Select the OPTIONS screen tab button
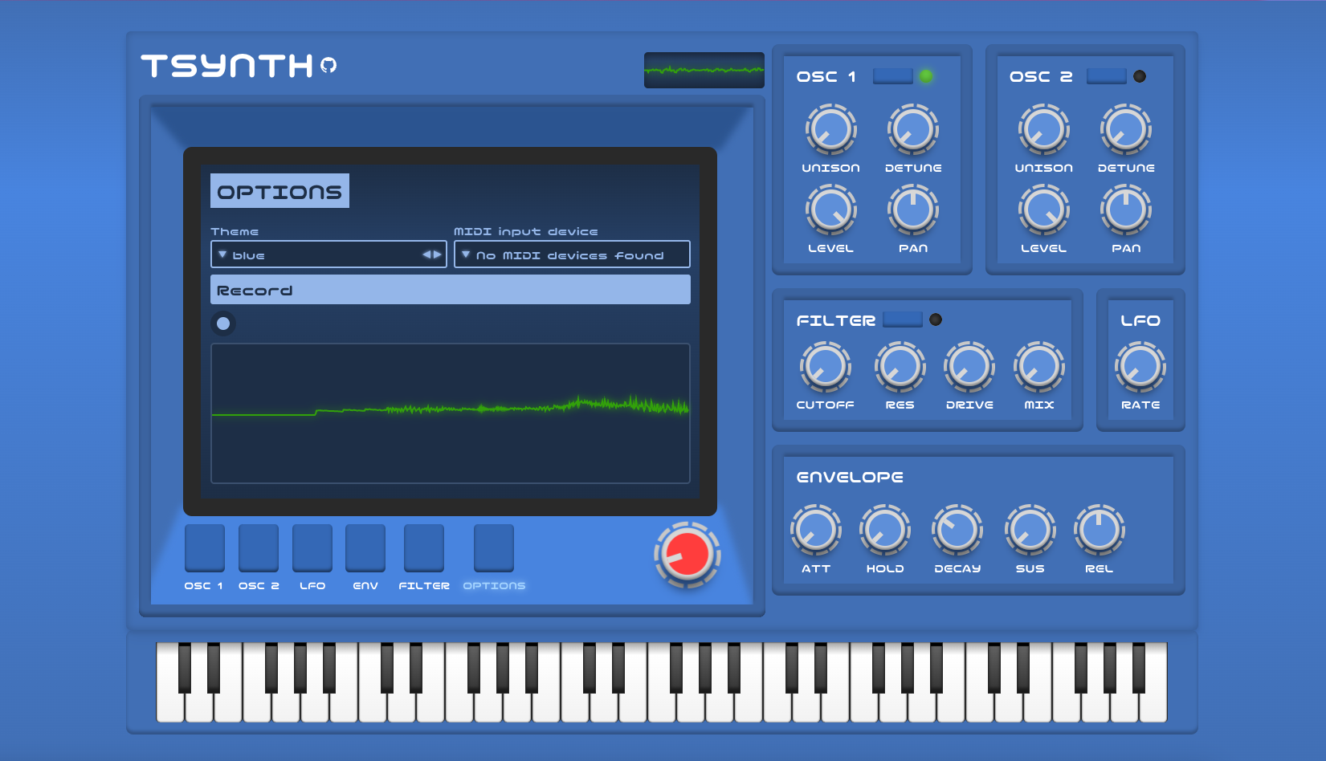The image size is (1326, 761). click(494, 548)
